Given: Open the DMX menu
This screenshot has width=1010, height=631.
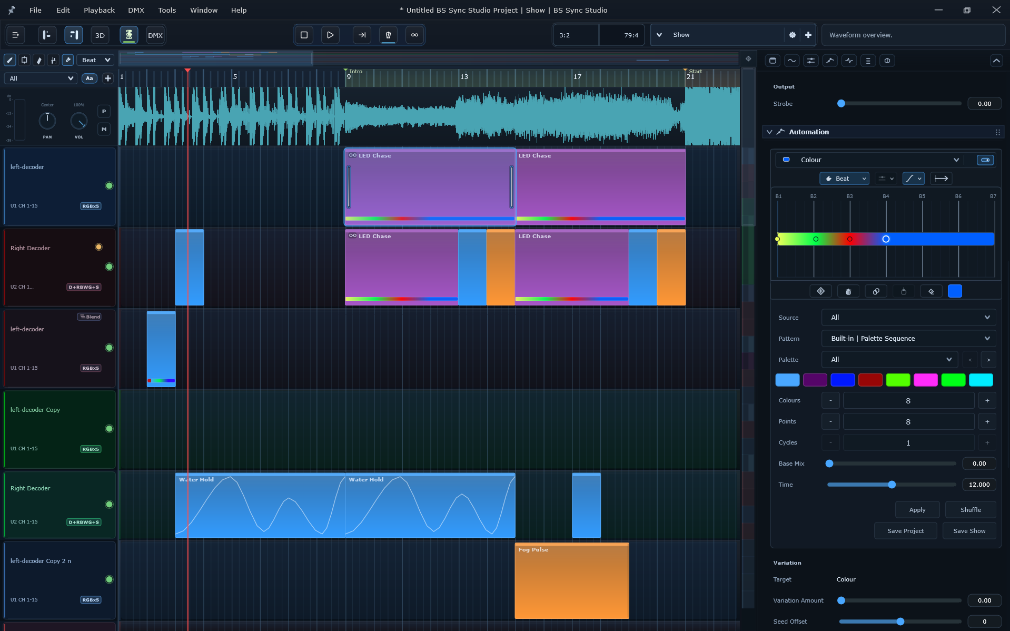Looking at the screenshot, I should (x=136, y=10).
